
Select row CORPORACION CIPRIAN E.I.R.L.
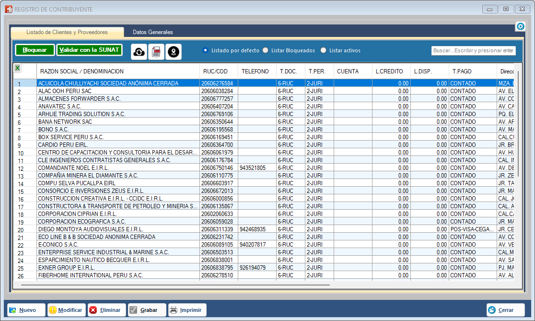264,214
